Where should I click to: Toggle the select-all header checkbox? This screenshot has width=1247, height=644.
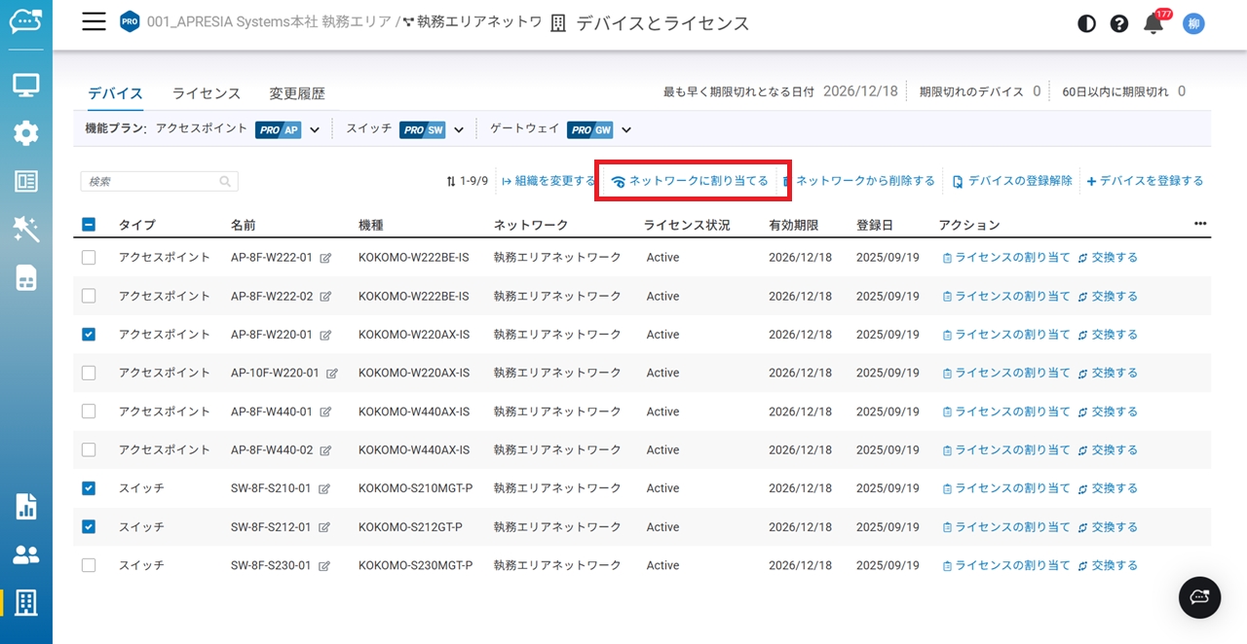(x=89, y=225)
